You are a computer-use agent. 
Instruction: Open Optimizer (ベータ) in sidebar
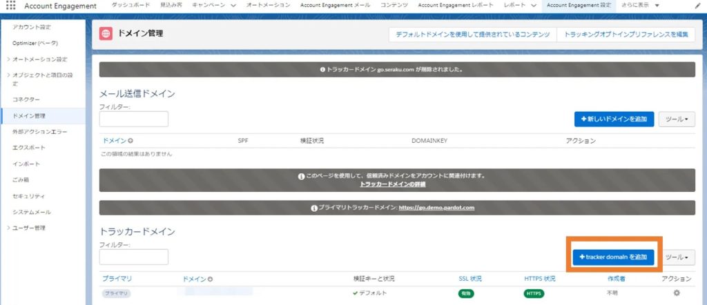(35, 43)
